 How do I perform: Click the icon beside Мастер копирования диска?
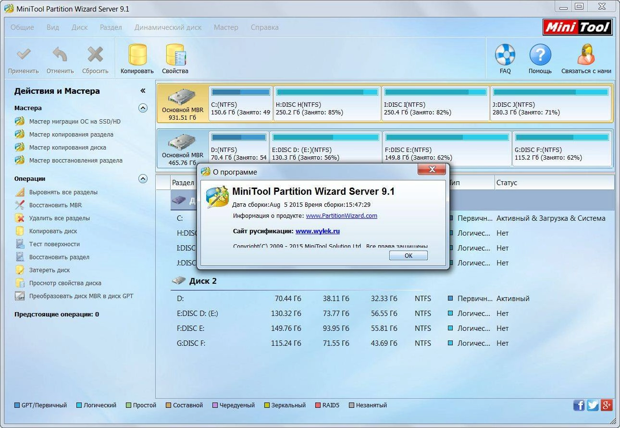coord(20,147)
